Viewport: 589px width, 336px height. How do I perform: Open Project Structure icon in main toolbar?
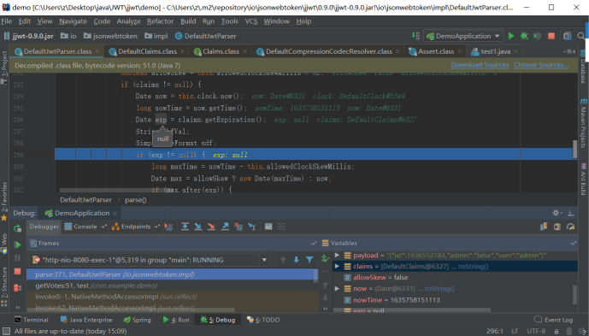click(568, 36)
